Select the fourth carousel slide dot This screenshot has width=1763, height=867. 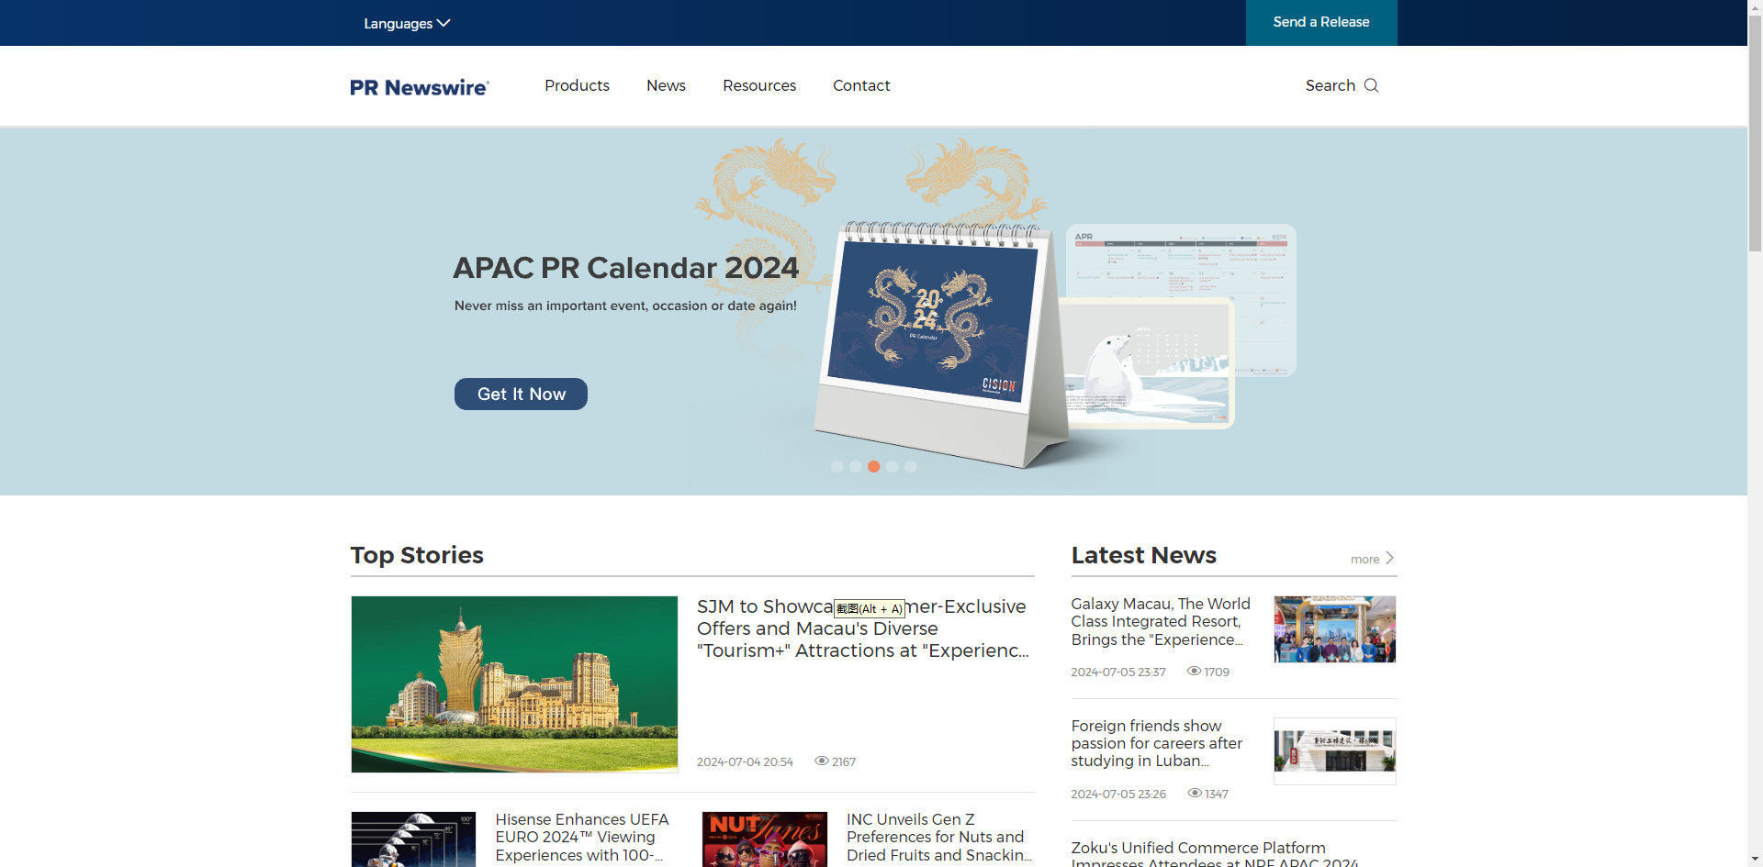[892, 466]
